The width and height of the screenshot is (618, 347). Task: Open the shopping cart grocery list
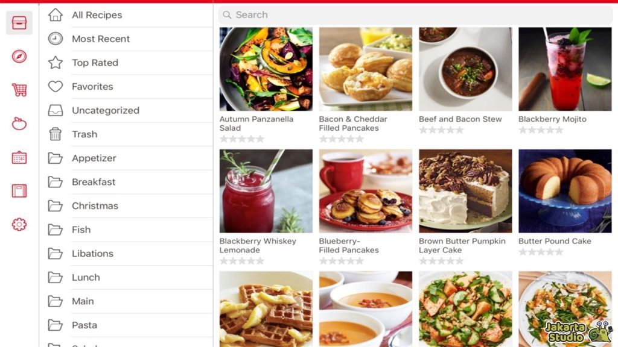(x=19, y=90)
